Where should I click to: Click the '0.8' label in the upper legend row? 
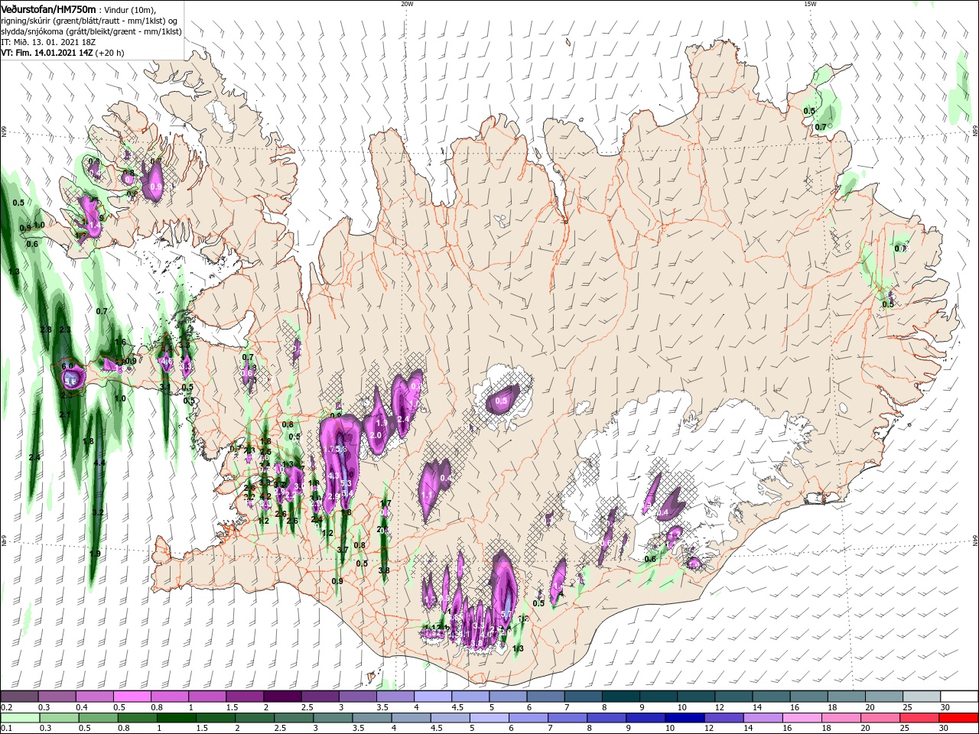point(156,707)
